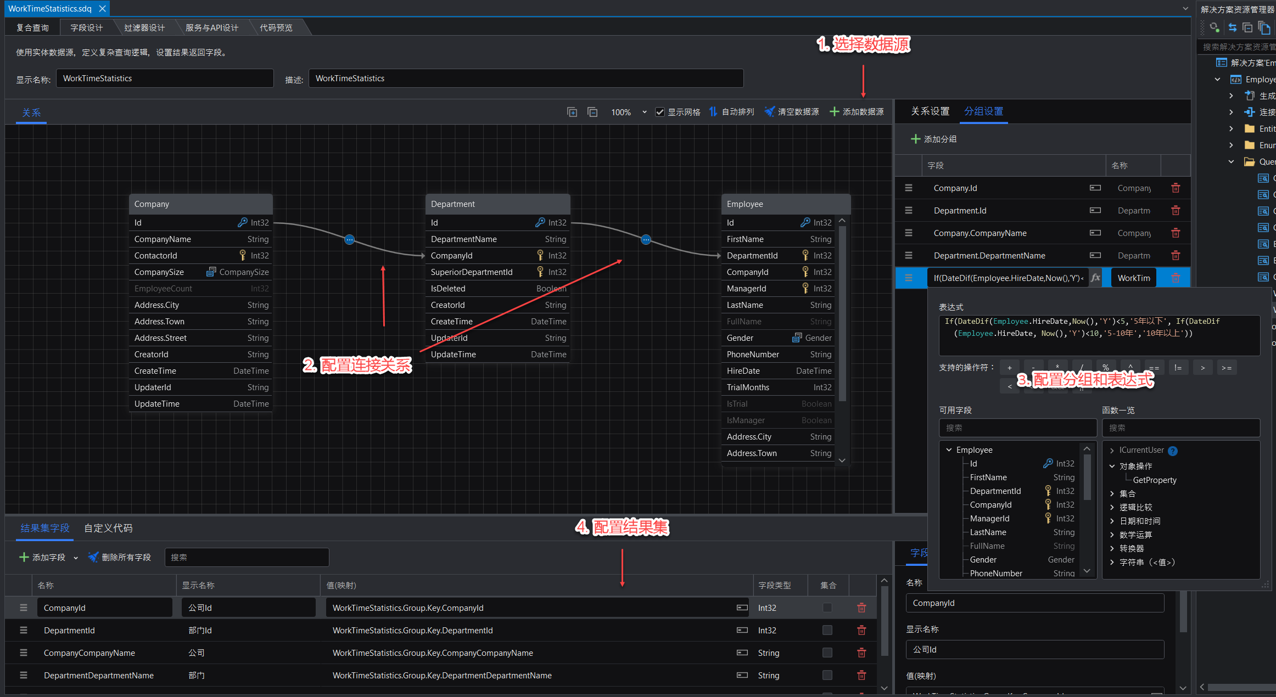Toggle the 集合 checkbox for the DepartmentId row

coord(827,630)
